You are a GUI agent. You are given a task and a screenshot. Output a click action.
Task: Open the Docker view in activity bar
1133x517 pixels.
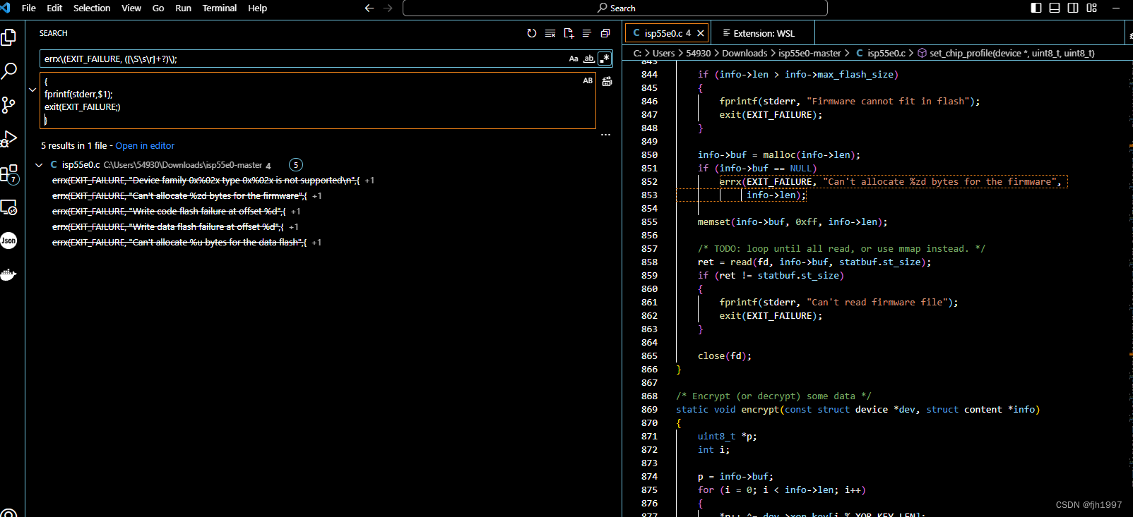point(9,274)
